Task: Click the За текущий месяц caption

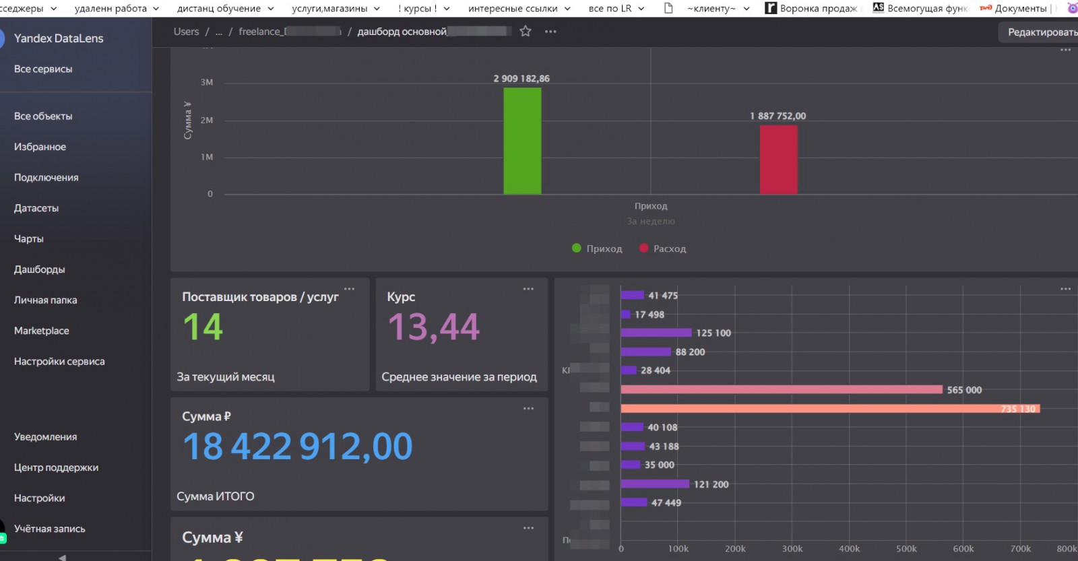Action: 226,377
